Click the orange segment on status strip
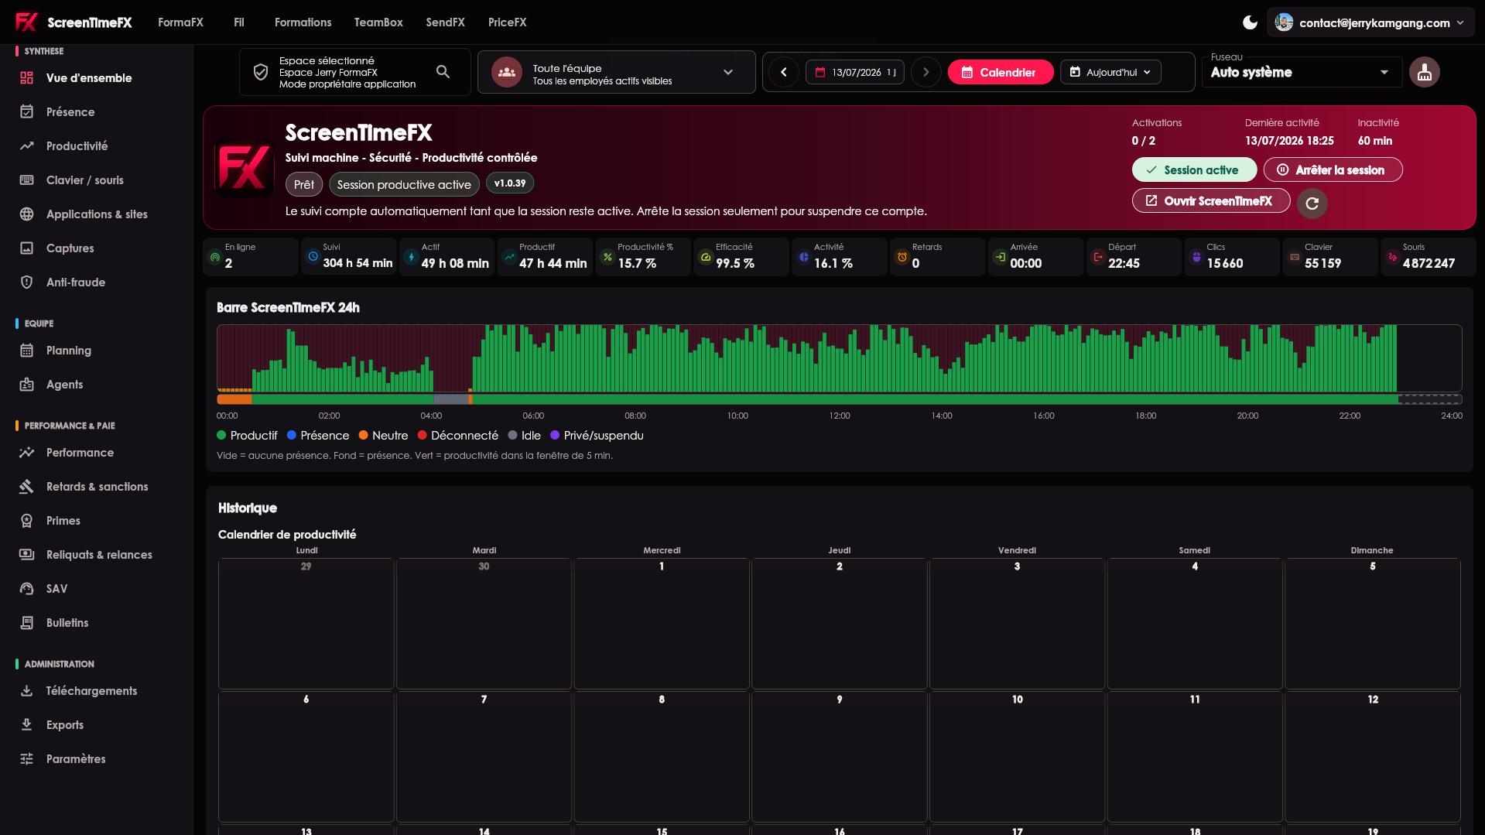This screenshot has width=1485, height=835. (234, 399)
